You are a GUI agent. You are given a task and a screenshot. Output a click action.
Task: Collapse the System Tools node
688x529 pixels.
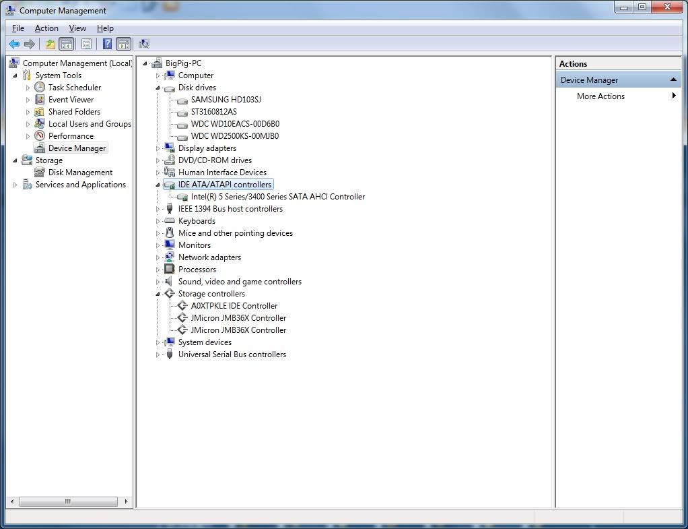15,75
